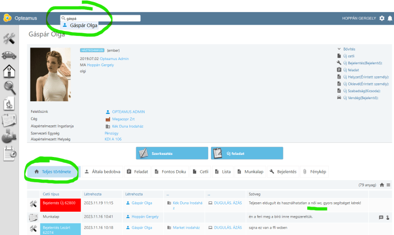394x235 pixels.
Task: Click the search input field
Action: coord(100,18)
